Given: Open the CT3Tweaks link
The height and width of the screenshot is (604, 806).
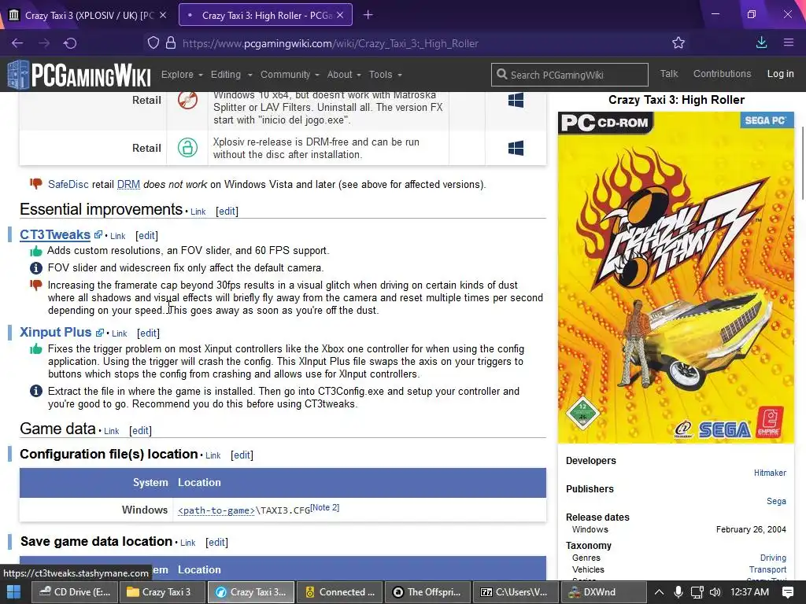Looking at the screenshot, I should 55,234.
